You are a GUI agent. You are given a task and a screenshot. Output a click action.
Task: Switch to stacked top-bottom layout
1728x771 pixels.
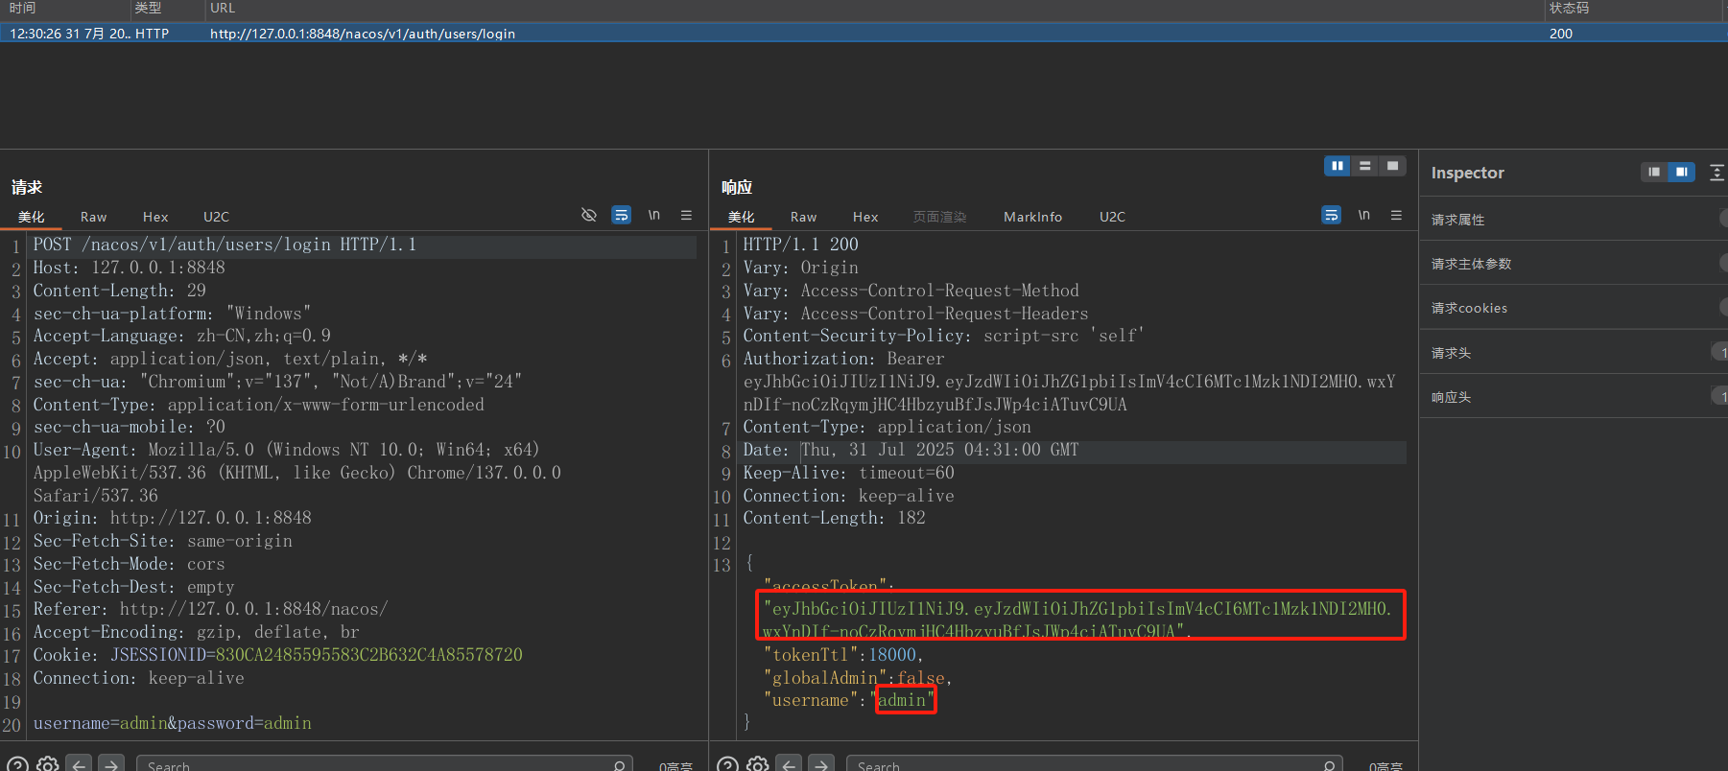coord(1364,166)
